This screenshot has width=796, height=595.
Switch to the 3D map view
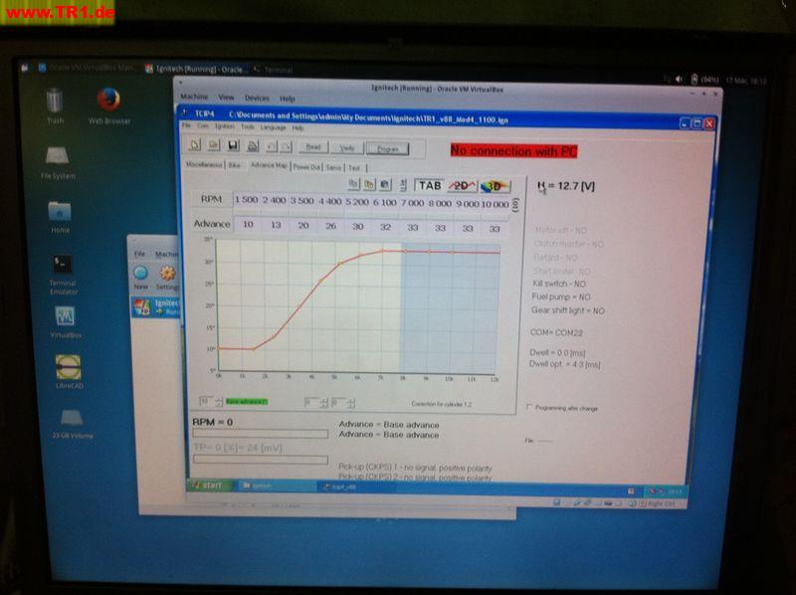pos(495,187)
